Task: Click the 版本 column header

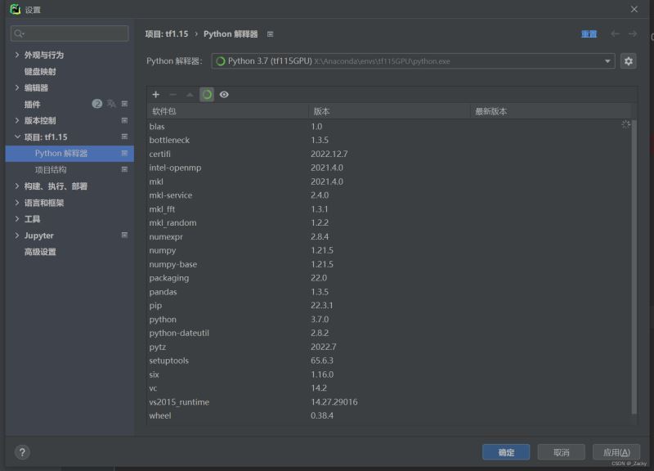Action: pyautogui.click(x=389, y=111)
